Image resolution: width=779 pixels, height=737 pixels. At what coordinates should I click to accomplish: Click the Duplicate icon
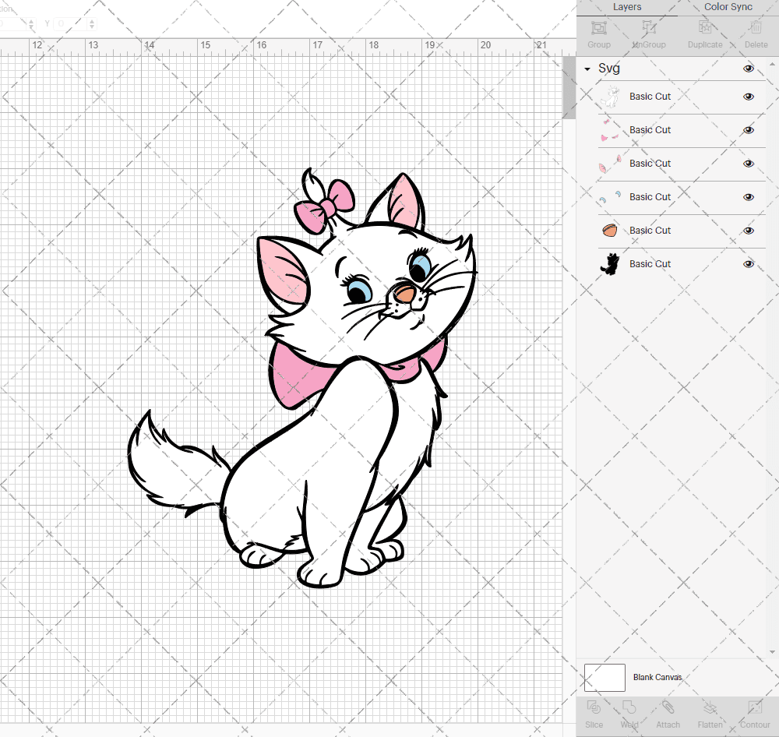[x=705, y=28]
